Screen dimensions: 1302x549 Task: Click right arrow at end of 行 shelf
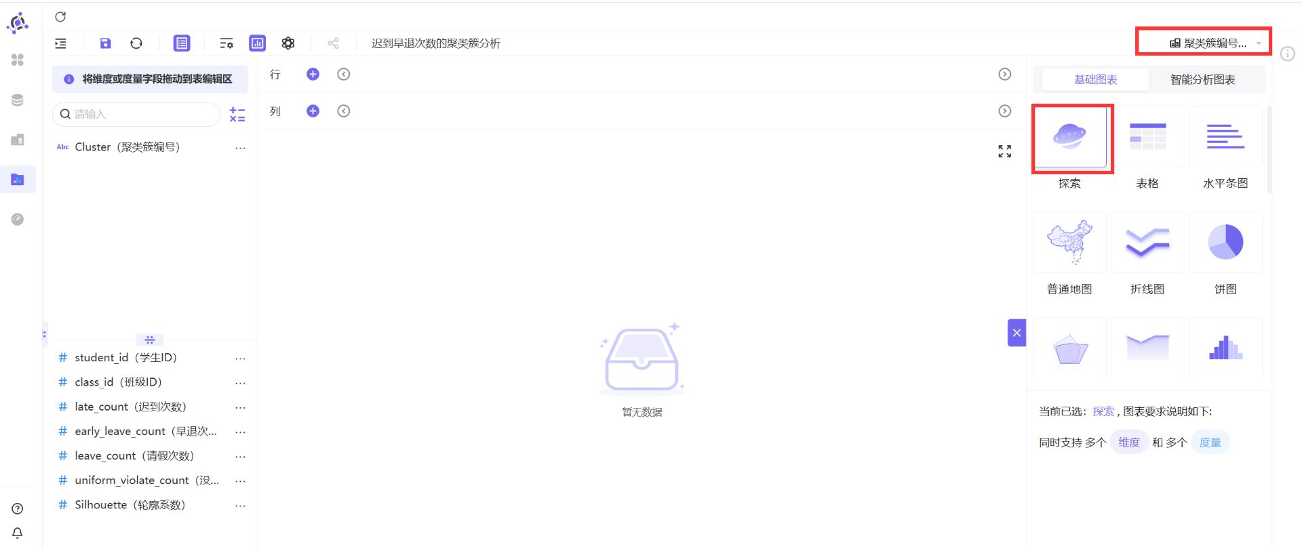[1005, 75]
